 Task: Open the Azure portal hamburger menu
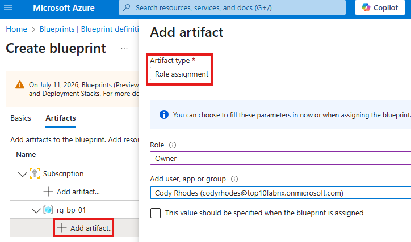click(8, 7)
